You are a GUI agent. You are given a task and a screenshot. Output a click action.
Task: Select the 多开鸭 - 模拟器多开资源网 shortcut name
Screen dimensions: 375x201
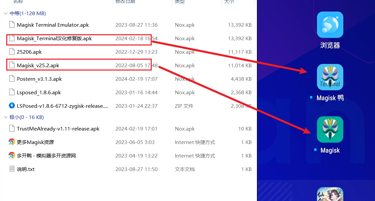[x=46, y=156]
